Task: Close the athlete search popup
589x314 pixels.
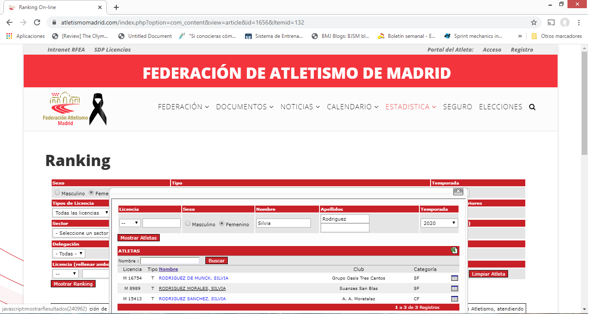Action: click(458, 191)
